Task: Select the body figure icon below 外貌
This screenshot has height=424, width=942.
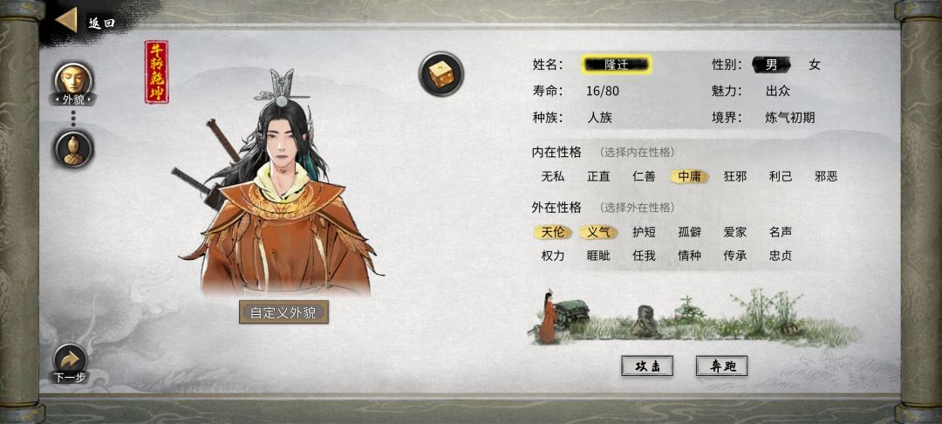Action: [x=73, y=148]
